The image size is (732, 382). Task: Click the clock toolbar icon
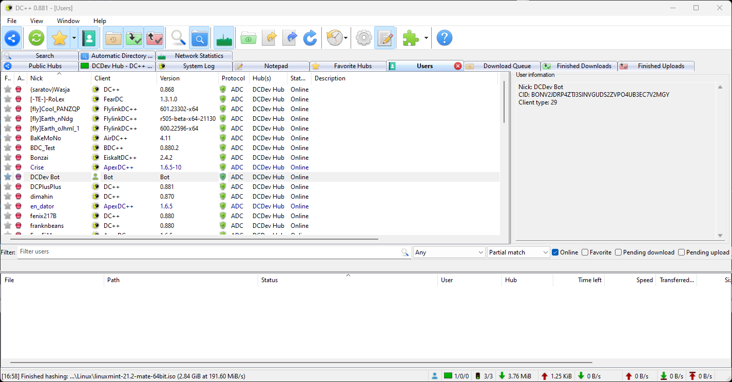click(334, 38)
